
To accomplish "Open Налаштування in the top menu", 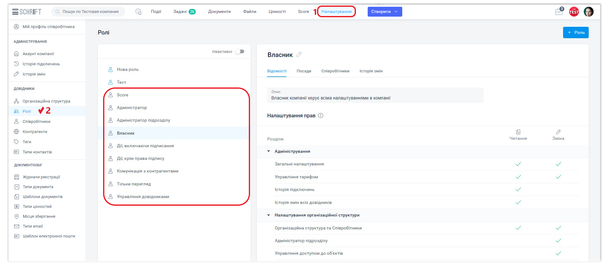I will tap(336, 12).
